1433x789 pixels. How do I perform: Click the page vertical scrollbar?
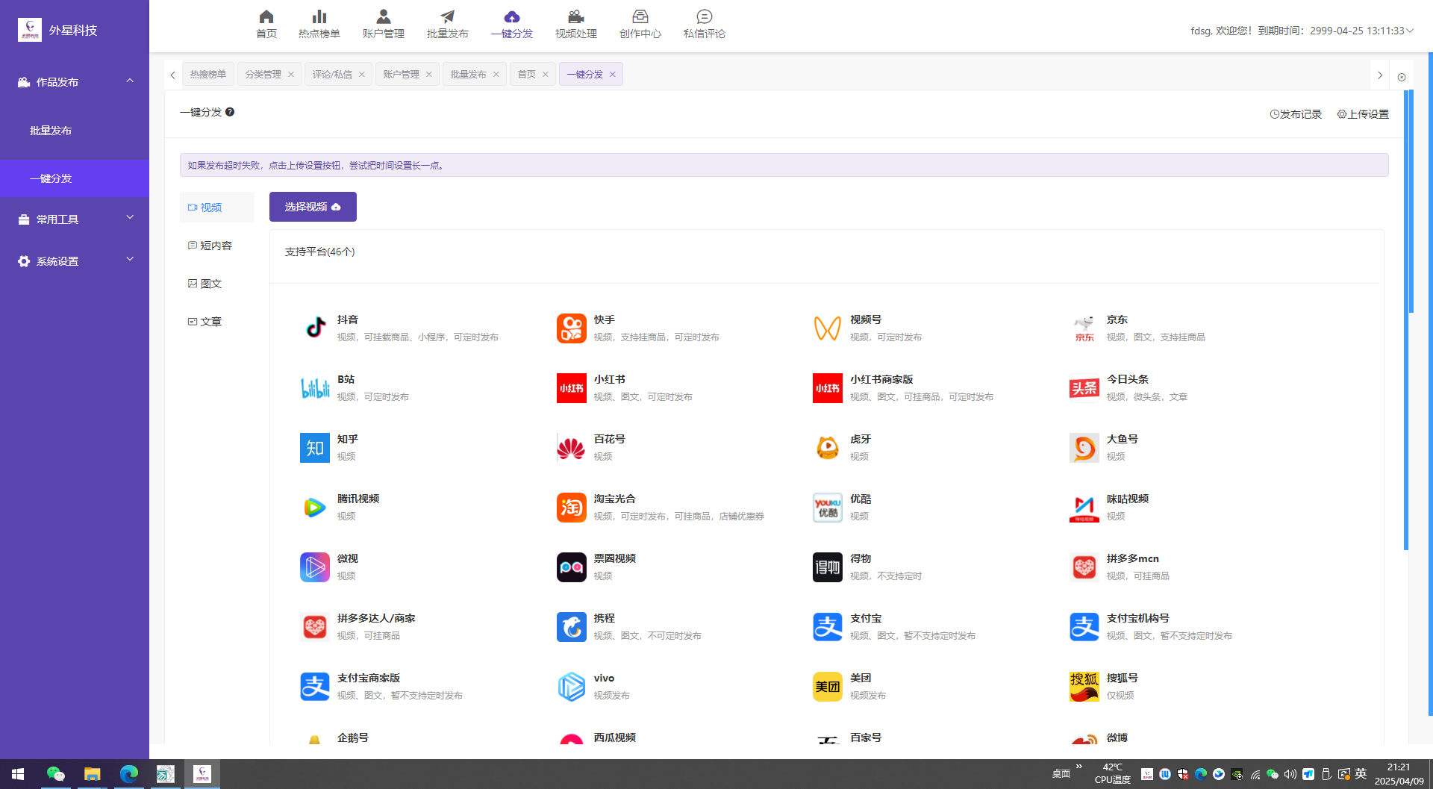pyautogui.click(x=1409, y=202)
